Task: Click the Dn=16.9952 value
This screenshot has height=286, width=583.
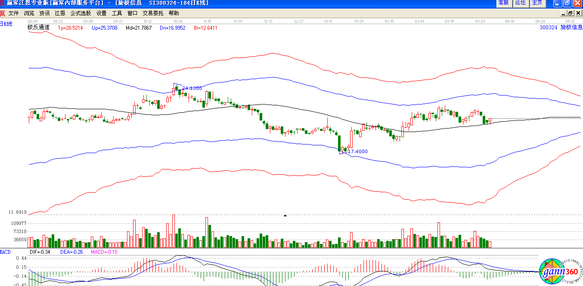Action: tap(173, 28)
